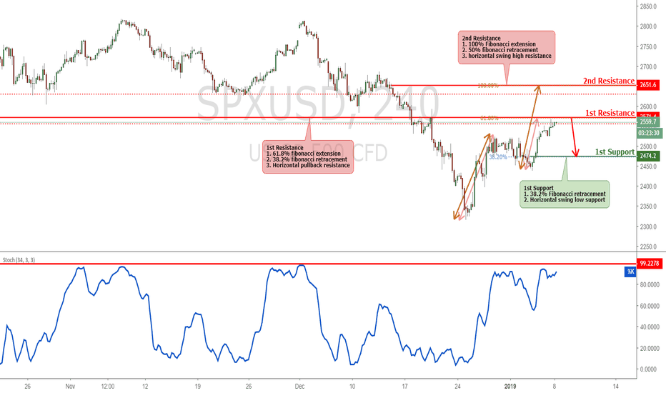Open the 1st Resistance pink annotation box
This screenshot has height=393, width=666.
click(x=308, y=156)
